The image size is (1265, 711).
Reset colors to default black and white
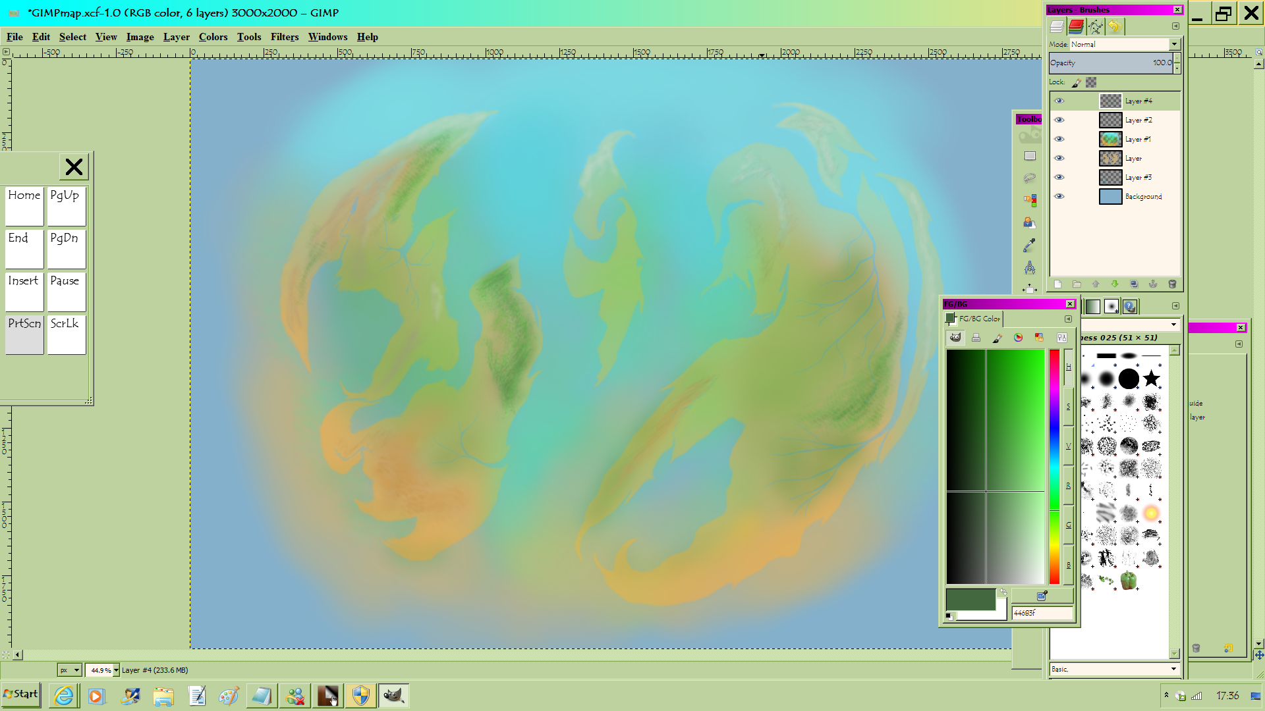[949, 617]
